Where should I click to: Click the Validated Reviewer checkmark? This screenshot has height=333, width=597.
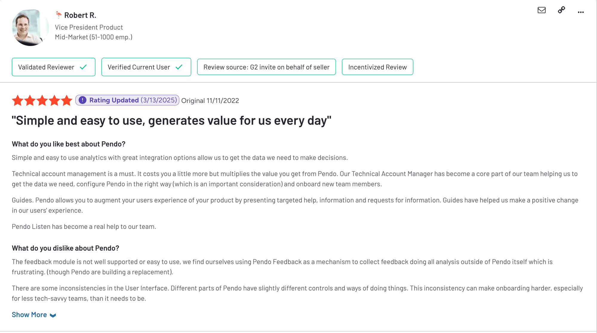[x=84, y=67]
